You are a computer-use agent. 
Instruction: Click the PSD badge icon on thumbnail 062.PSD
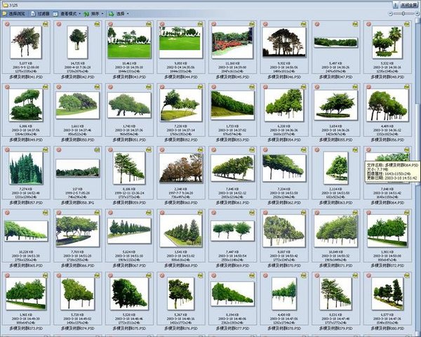(304, 150)
